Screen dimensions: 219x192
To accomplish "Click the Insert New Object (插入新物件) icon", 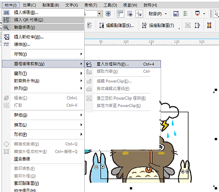I will pos(6,37).
